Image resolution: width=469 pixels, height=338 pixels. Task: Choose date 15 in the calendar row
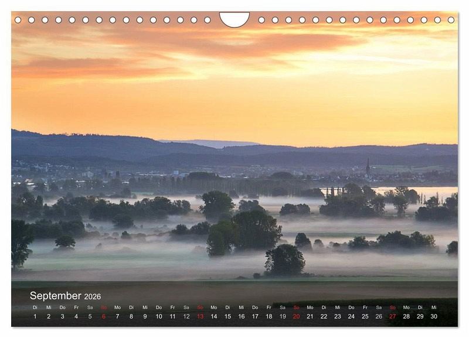(227, 316)
